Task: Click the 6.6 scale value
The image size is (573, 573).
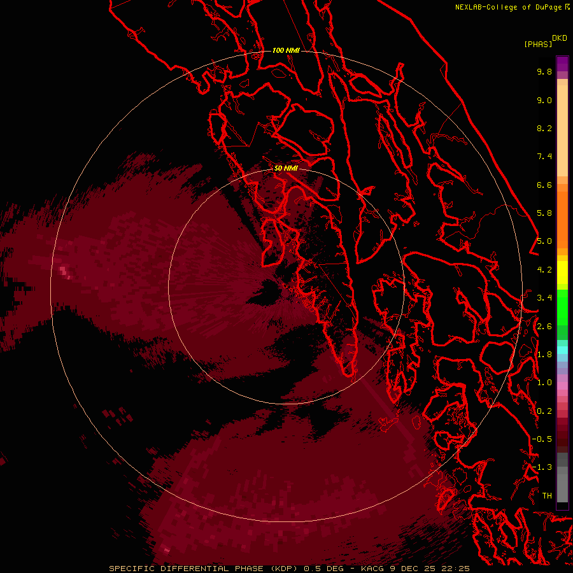Action: click(x=544, y=185)
